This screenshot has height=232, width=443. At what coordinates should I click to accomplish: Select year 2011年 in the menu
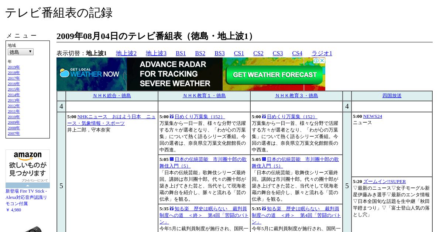pyautogui.click(x=14, y=112)
